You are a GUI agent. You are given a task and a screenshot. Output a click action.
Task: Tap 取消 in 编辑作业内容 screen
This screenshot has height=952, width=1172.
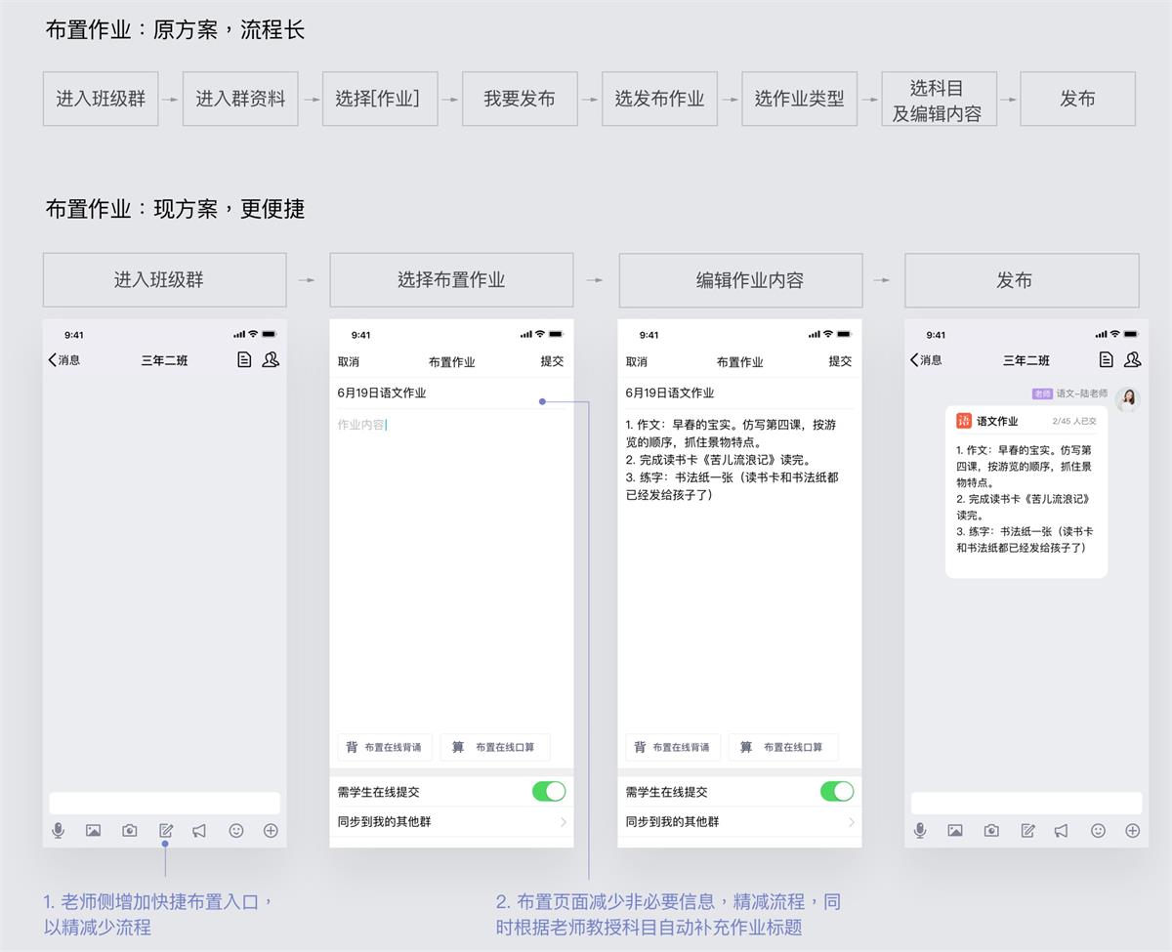(637, 361)
